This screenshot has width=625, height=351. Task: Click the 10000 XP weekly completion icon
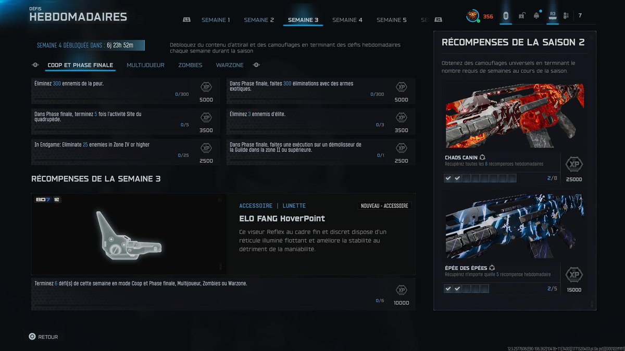point(402,290)
